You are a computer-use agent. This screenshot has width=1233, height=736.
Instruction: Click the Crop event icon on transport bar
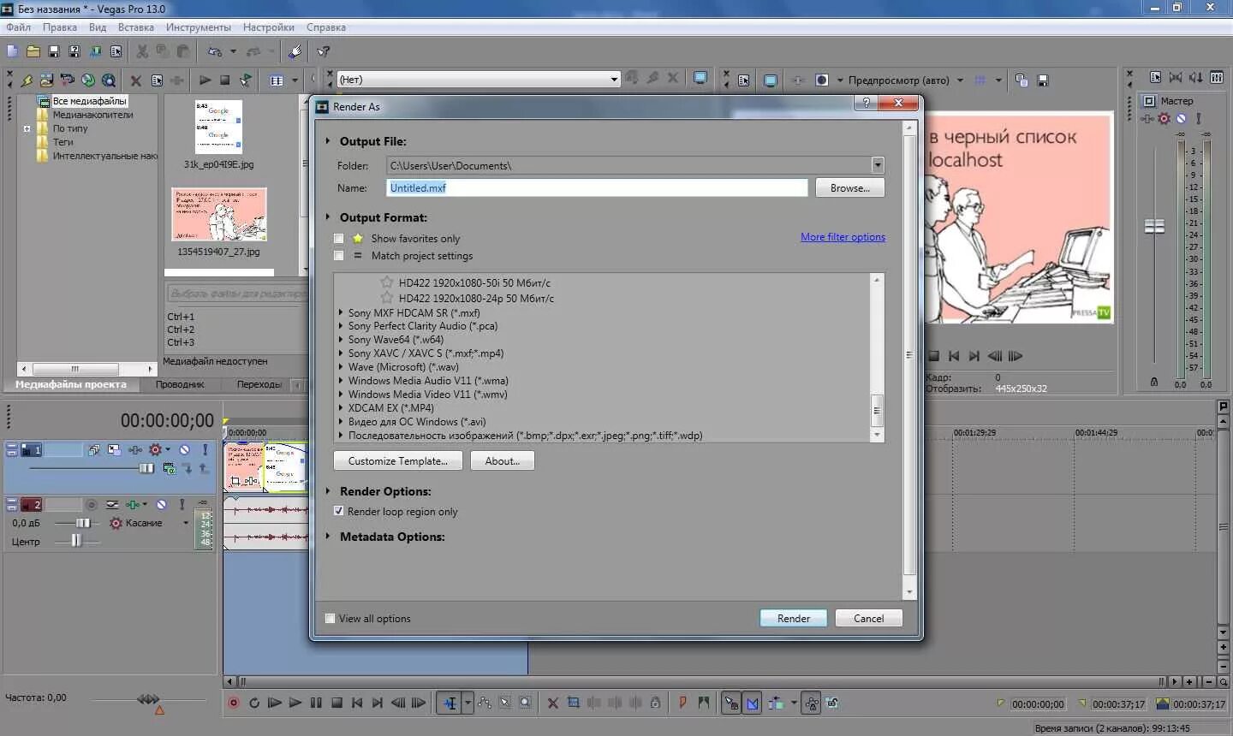[574, 703]
